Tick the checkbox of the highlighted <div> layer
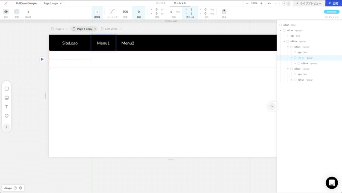 (x=295, y=58)
